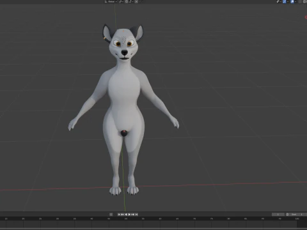Viewport: 307px width, 230px height.
Task: Toggle the snap magnet icon
Action: (127, 1)
